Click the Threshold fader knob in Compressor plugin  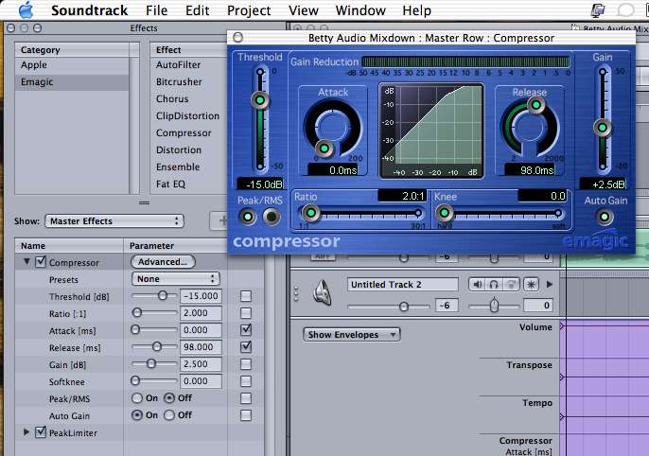point(260,100)
